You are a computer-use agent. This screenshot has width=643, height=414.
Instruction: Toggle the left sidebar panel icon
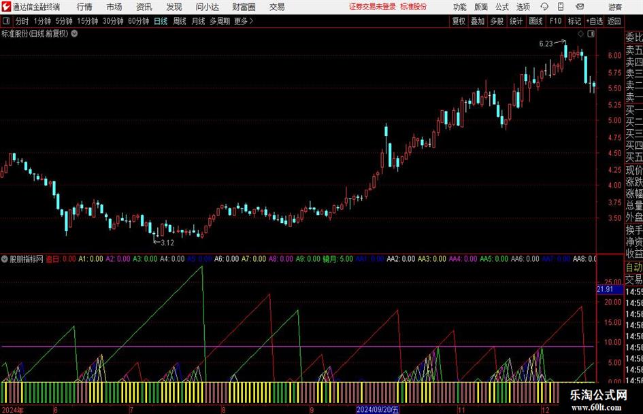pos(6,21)
